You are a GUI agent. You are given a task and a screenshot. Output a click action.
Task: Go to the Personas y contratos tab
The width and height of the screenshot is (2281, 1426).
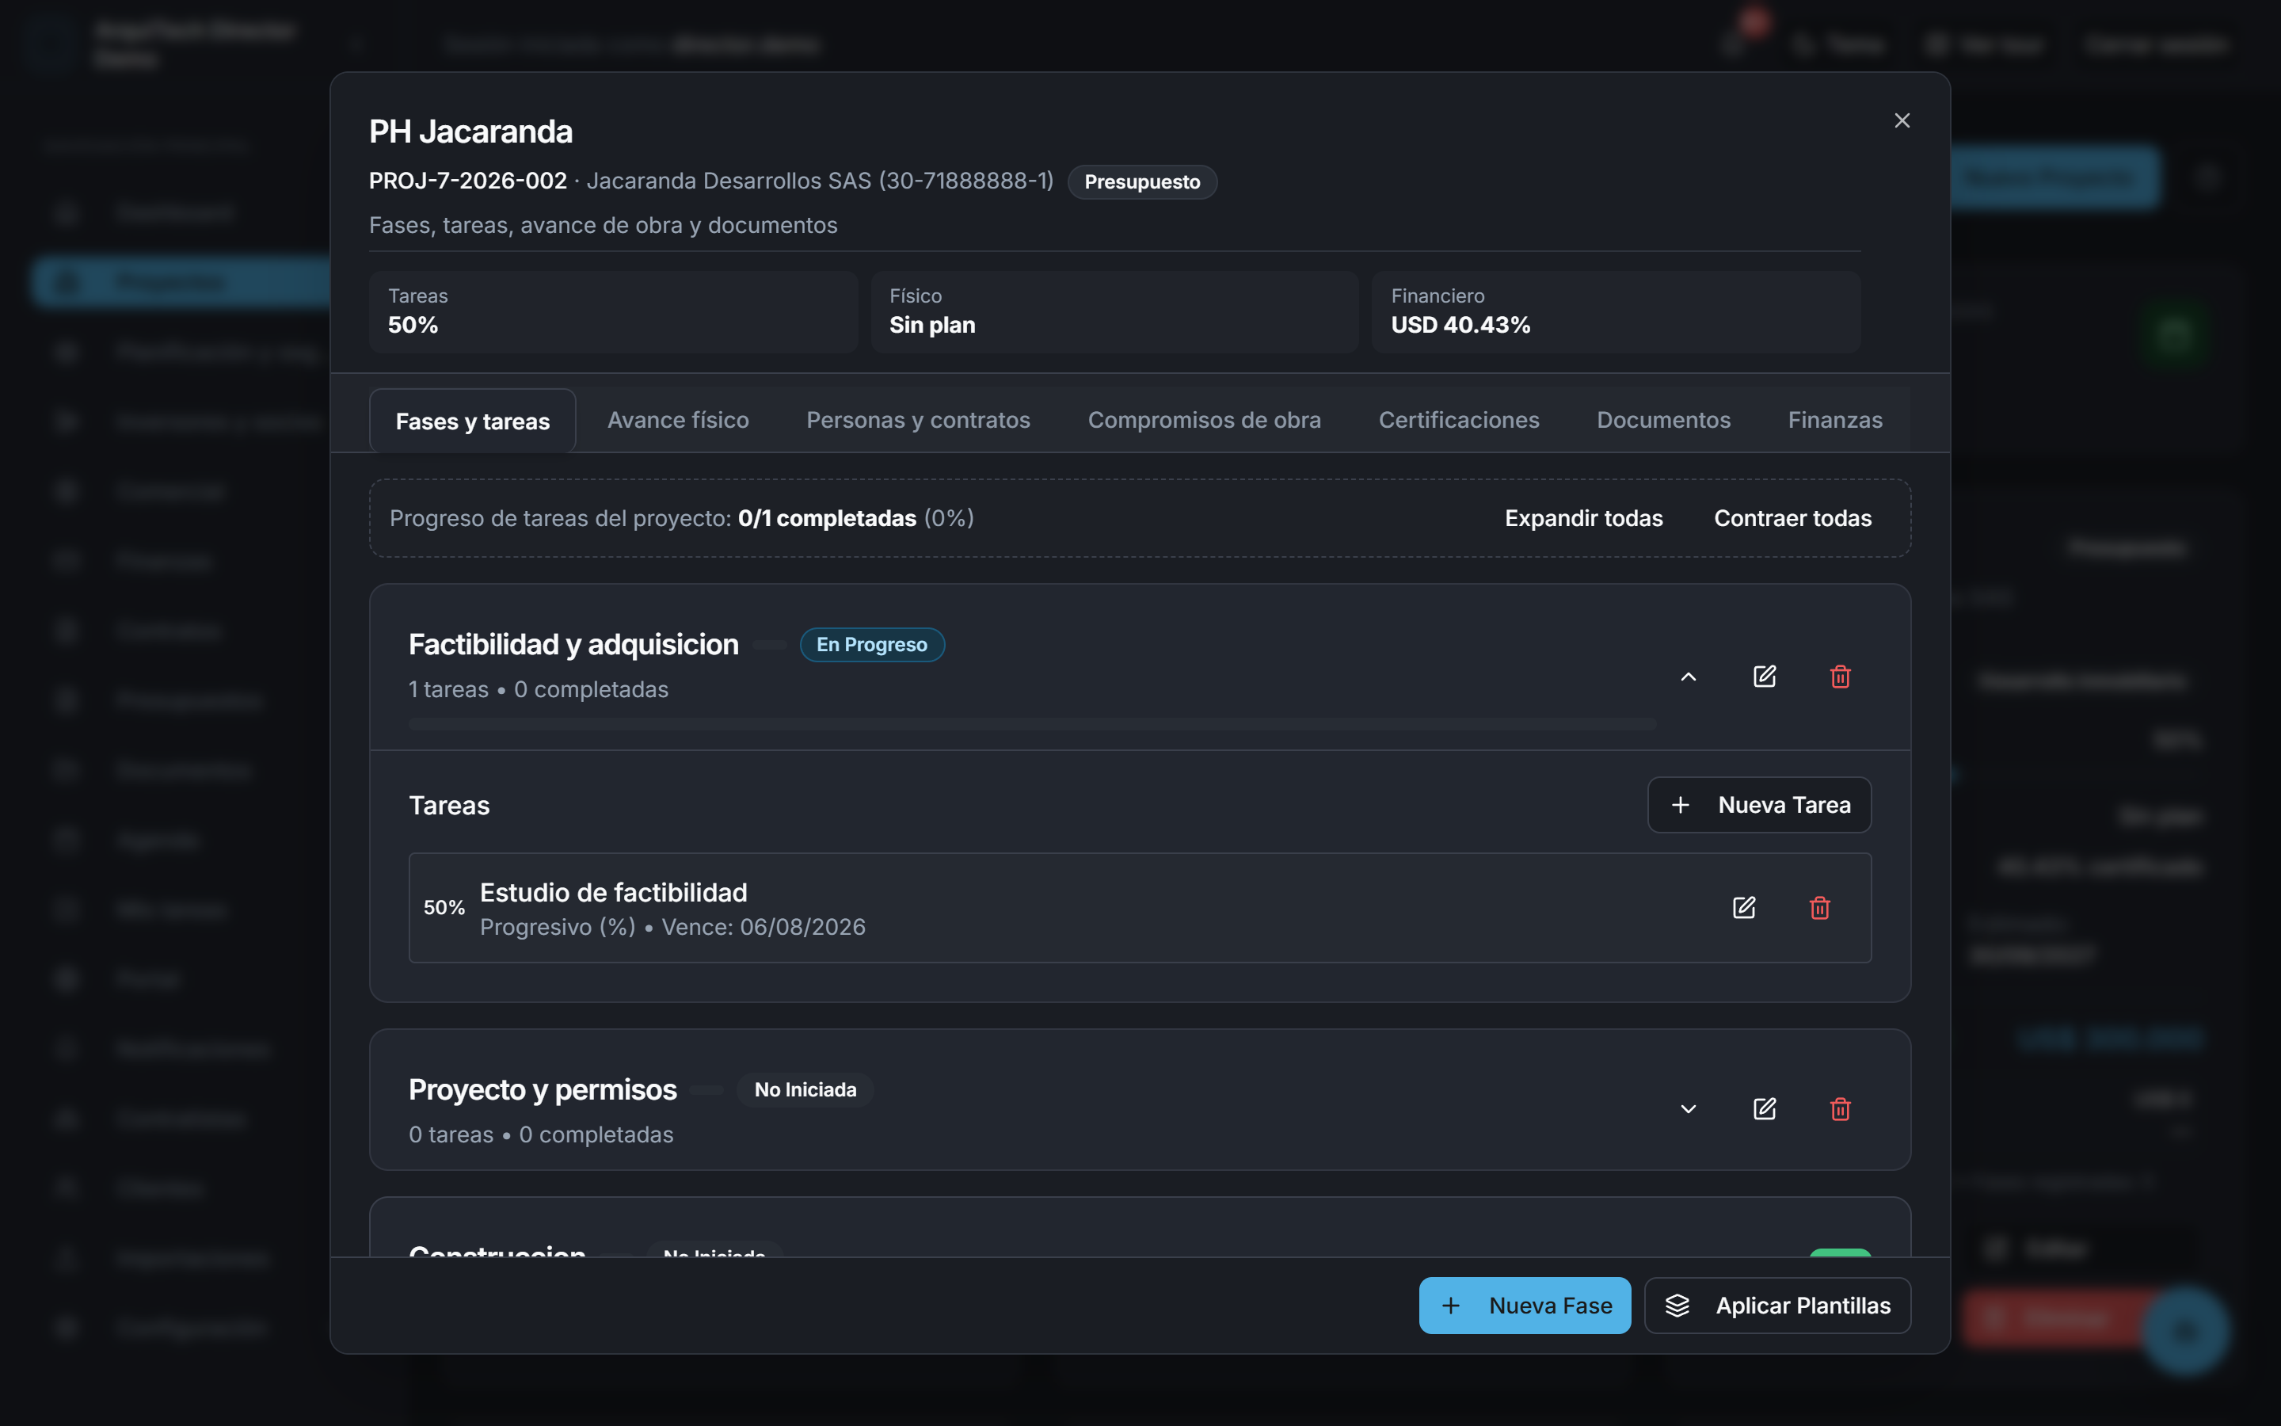918,420
